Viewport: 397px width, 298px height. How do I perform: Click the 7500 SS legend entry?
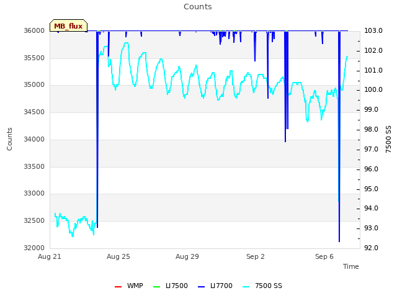point(262,286)
